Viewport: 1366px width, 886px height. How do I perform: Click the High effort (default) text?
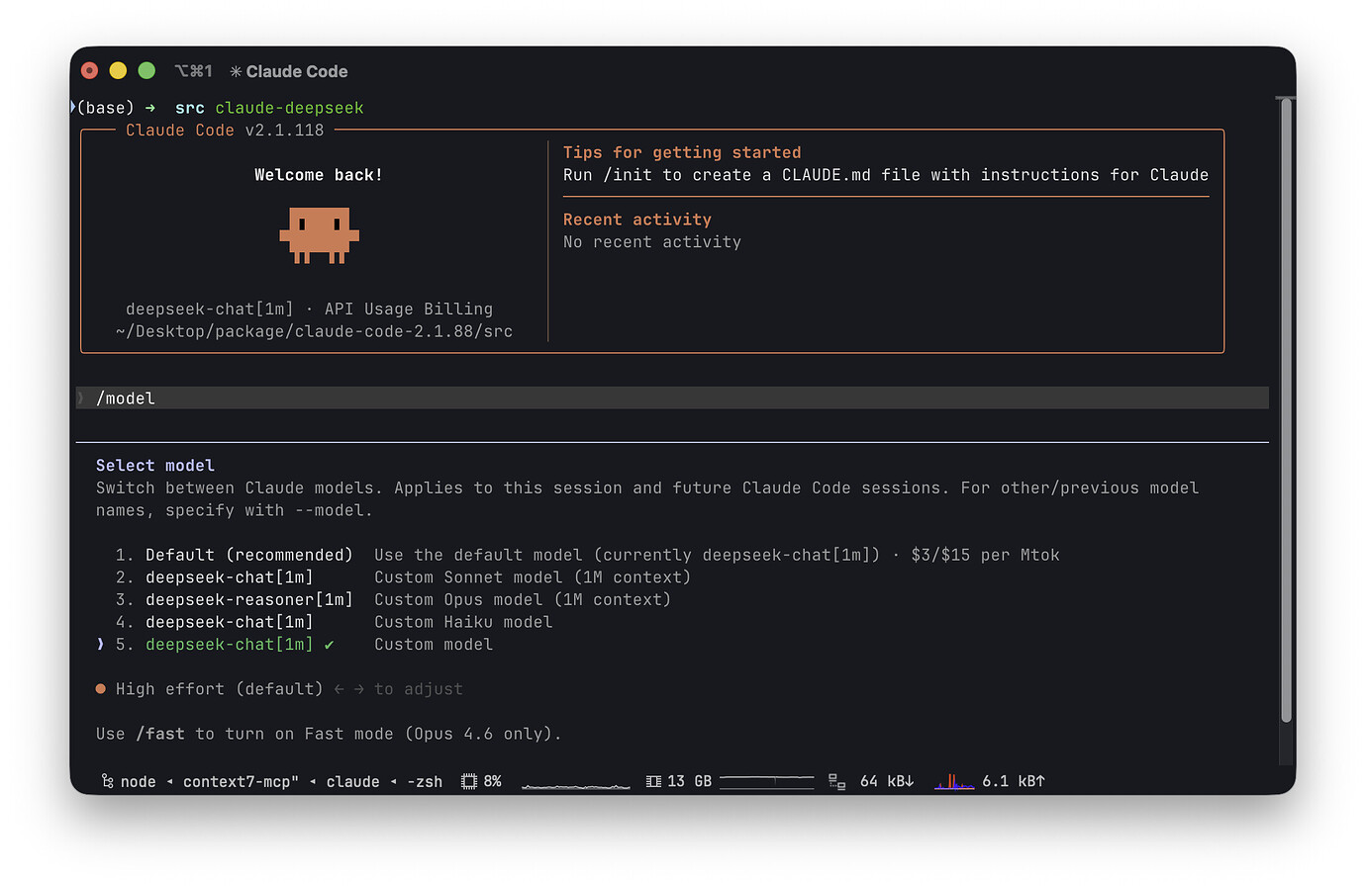220,689
